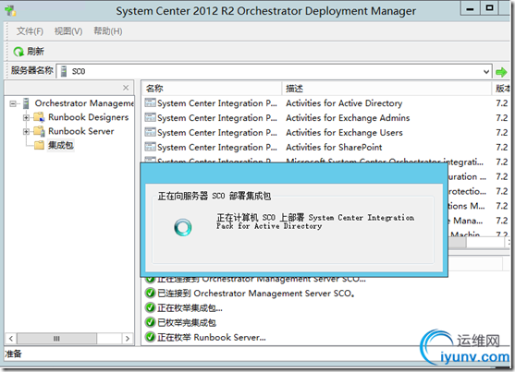Click the green check beside 已枚举完集成包
Viewport: 515px width, 372px height.
pos(150,322)
